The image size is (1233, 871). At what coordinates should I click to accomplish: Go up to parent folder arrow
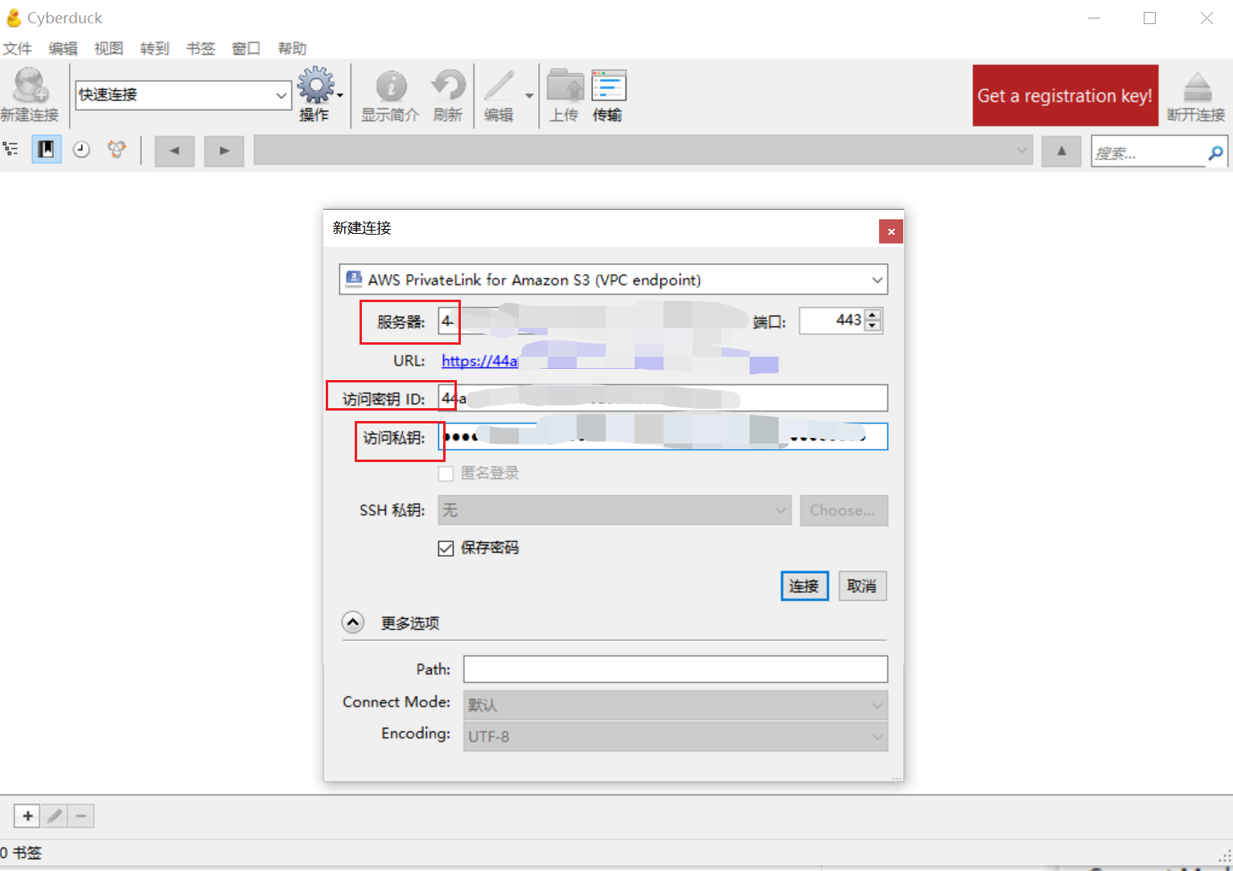pos(1062,151)
